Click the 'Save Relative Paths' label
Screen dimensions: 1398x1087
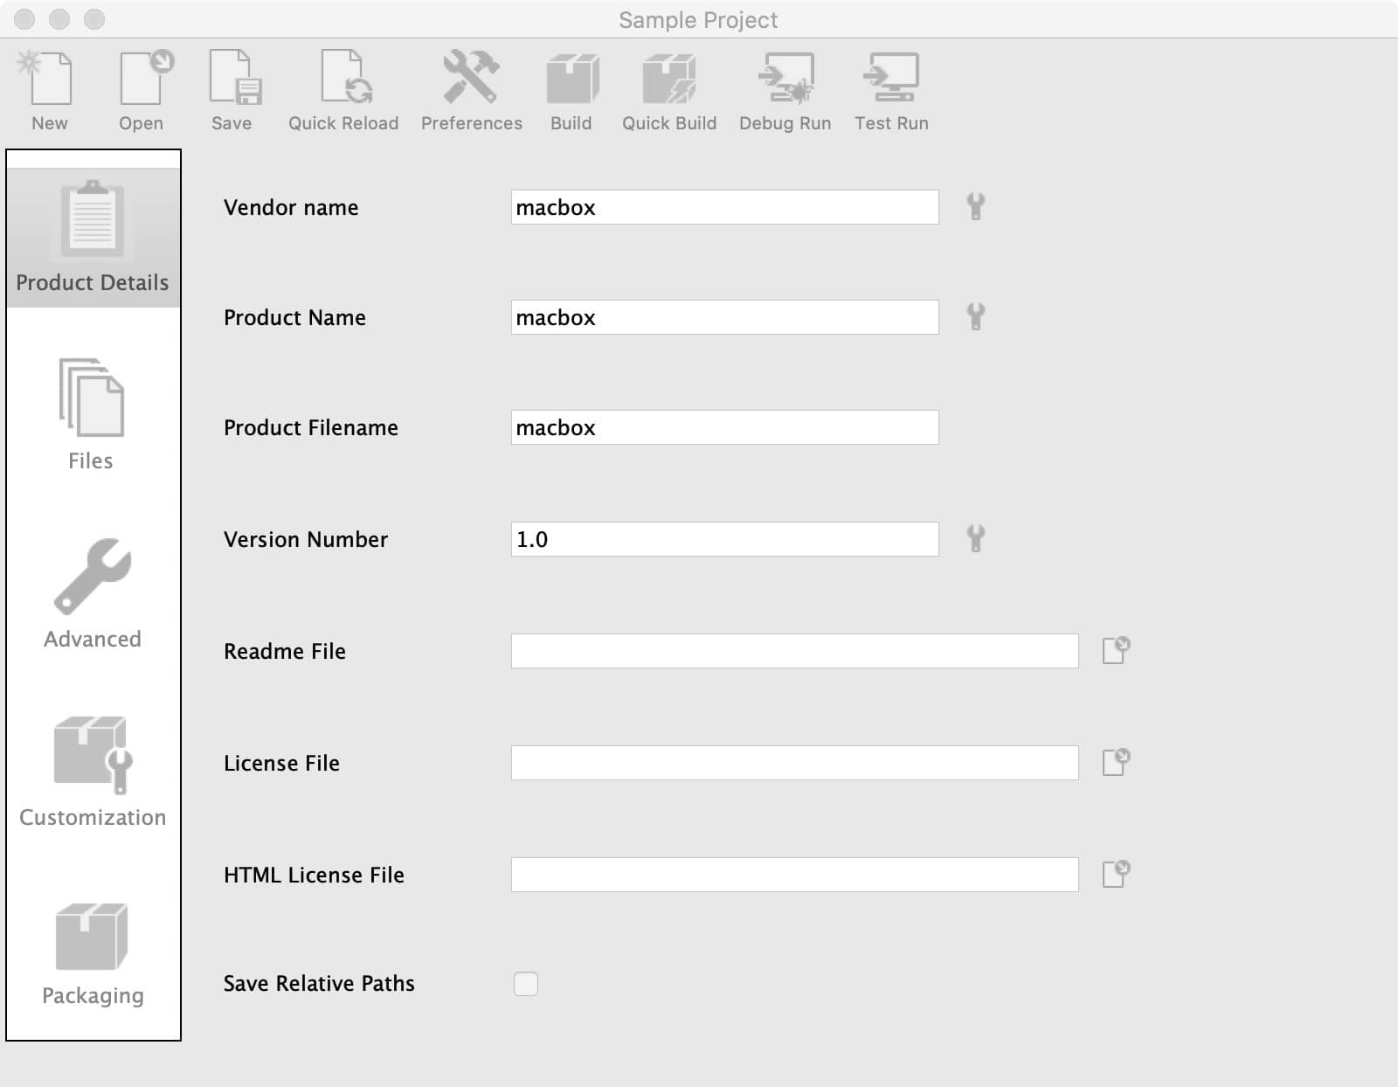coord(319,984)
